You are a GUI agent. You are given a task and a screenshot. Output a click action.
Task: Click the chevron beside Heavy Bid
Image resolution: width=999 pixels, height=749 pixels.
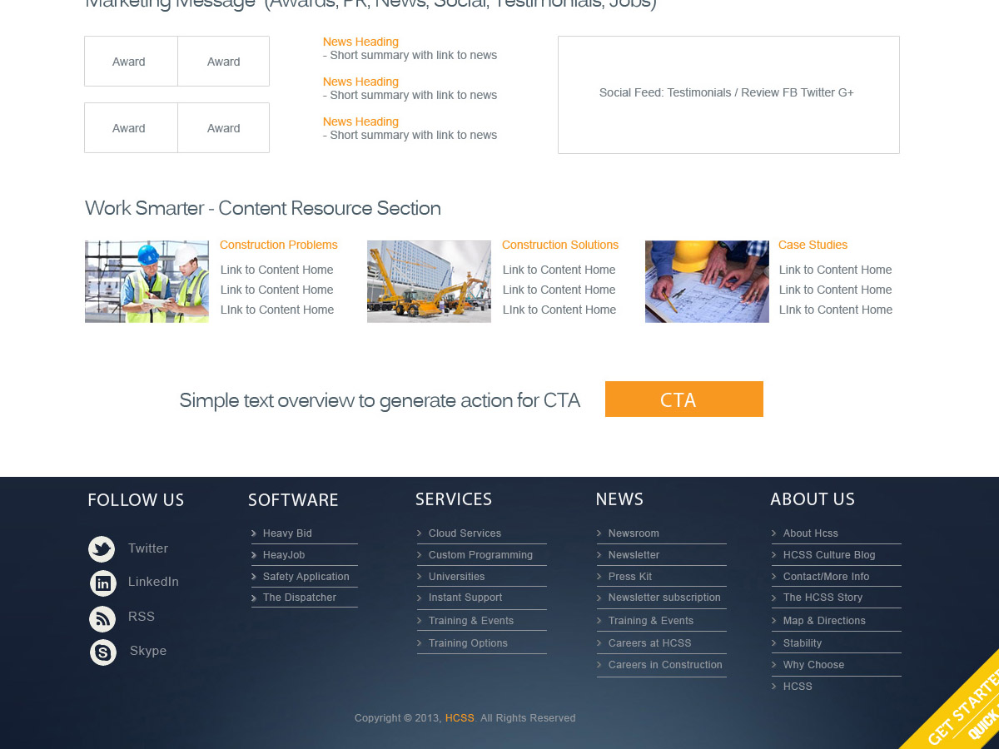tap(254, 533)
